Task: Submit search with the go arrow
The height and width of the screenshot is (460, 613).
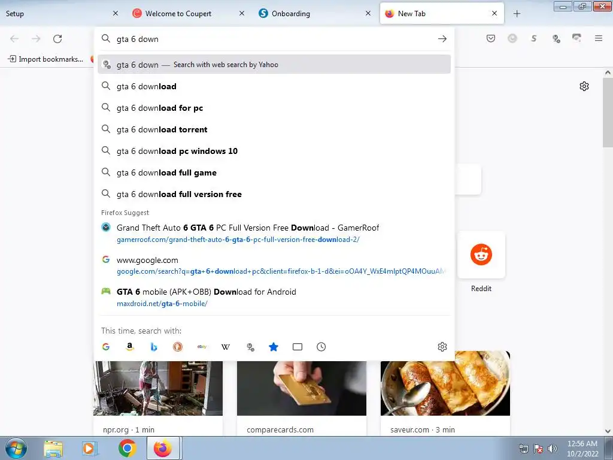Action: coord(442,39)
